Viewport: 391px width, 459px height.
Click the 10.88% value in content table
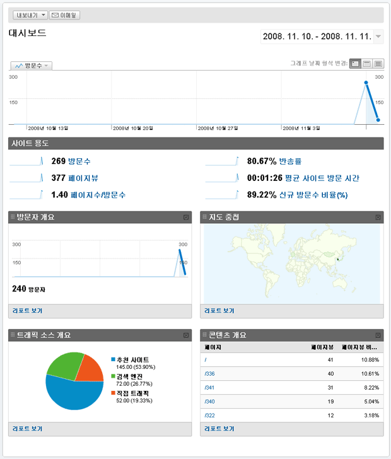pyautogui.click(x=370, y=360)
